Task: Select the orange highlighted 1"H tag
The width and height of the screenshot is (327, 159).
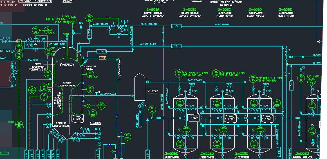Action: [103, 58]
